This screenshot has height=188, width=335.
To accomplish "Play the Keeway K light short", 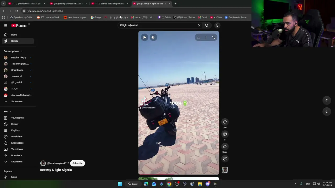I will point(144,37).
